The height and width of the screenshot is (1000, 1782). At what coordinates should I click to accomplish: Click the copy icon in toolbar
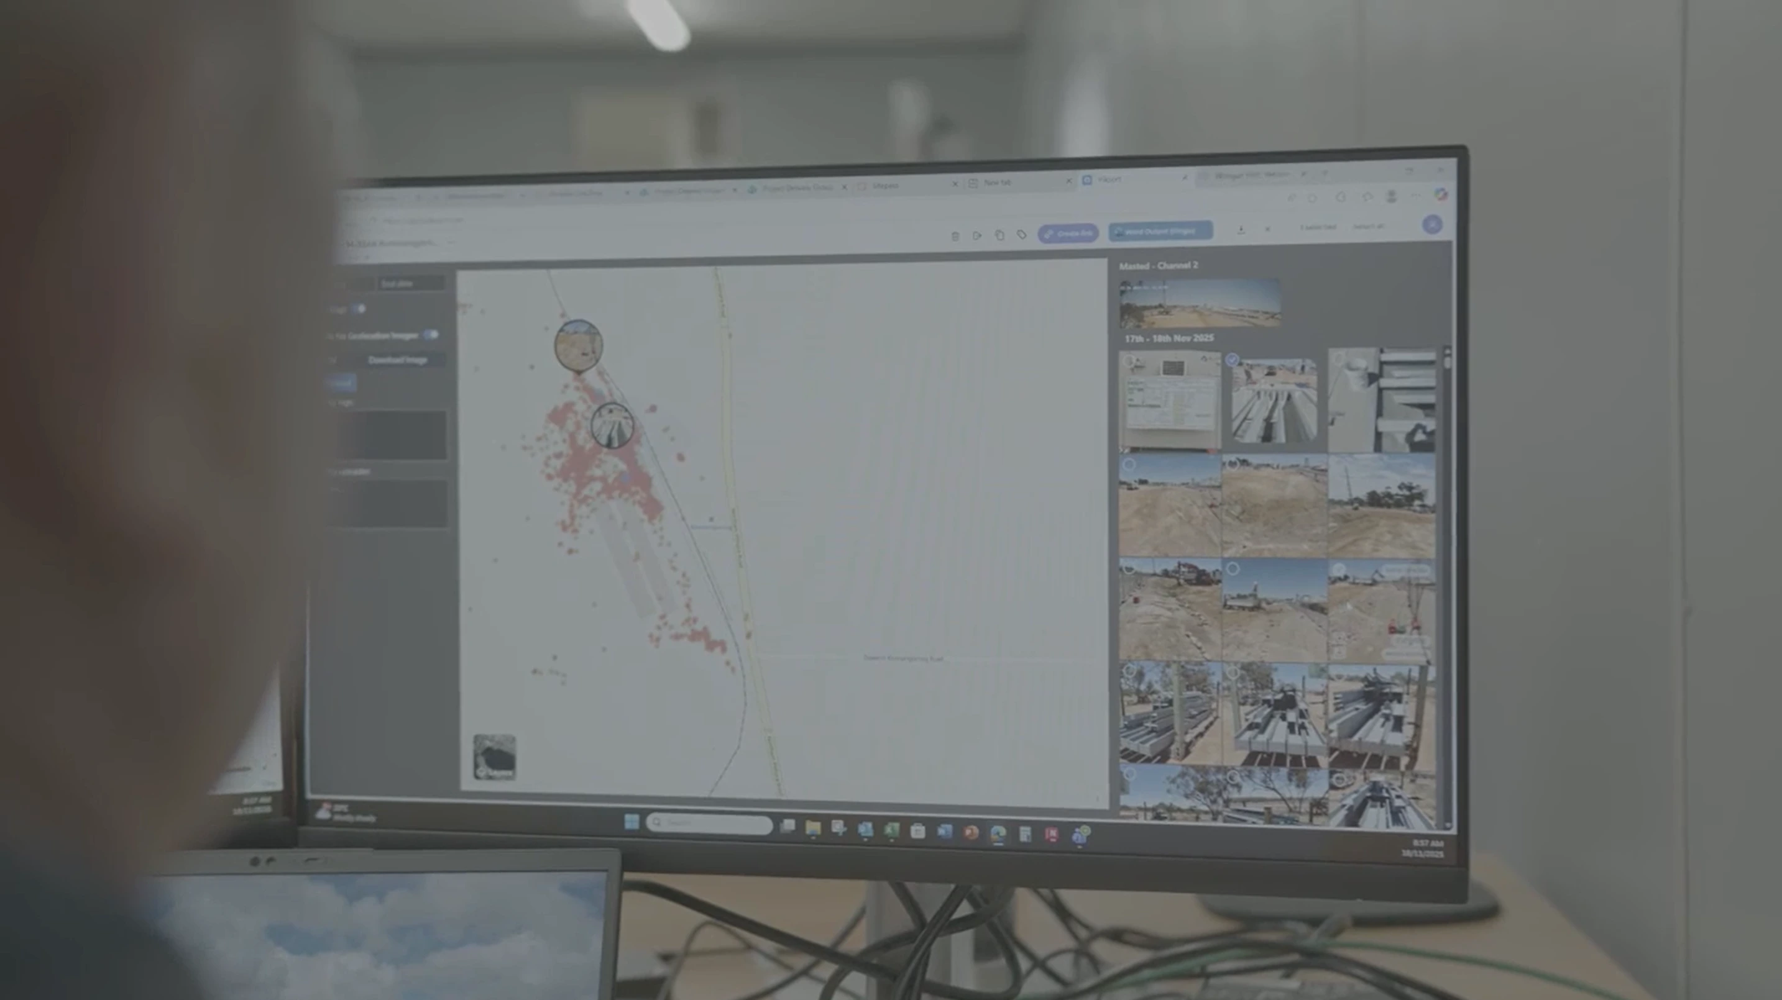coord(999,235)
